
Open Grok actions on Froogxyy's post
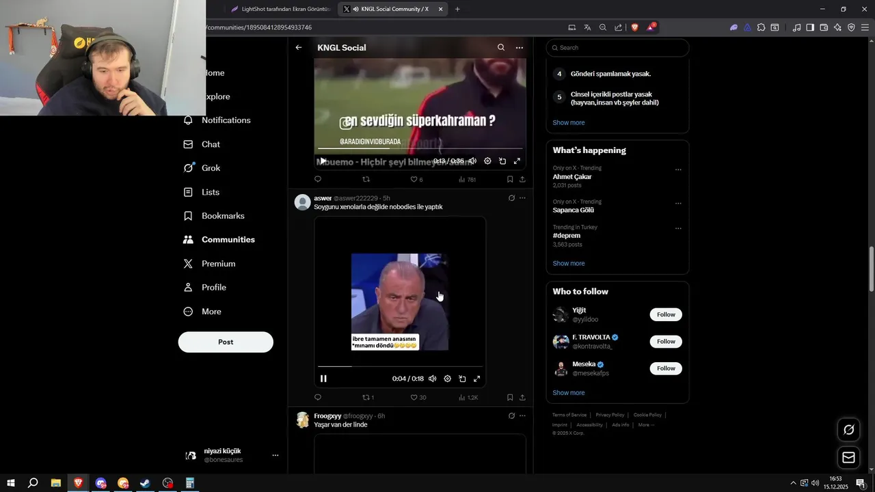click(511, 415)
